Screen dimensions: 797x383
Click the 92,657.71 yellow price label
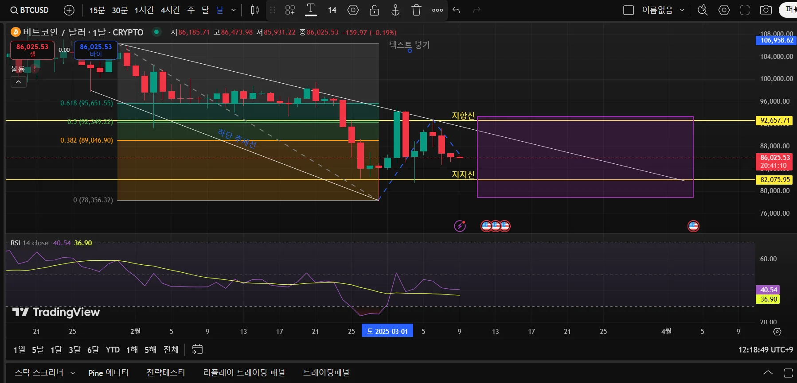point(774,120)
